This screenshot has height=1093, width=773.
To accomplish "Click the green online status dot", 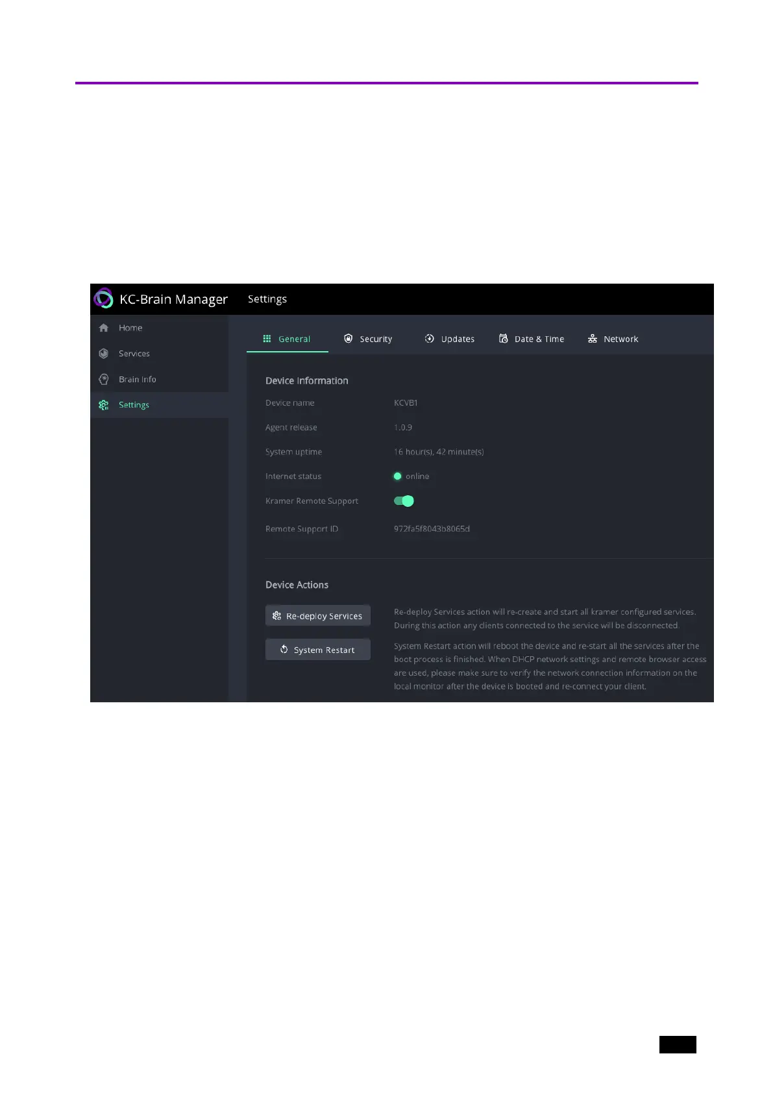I will pos(398,476).
